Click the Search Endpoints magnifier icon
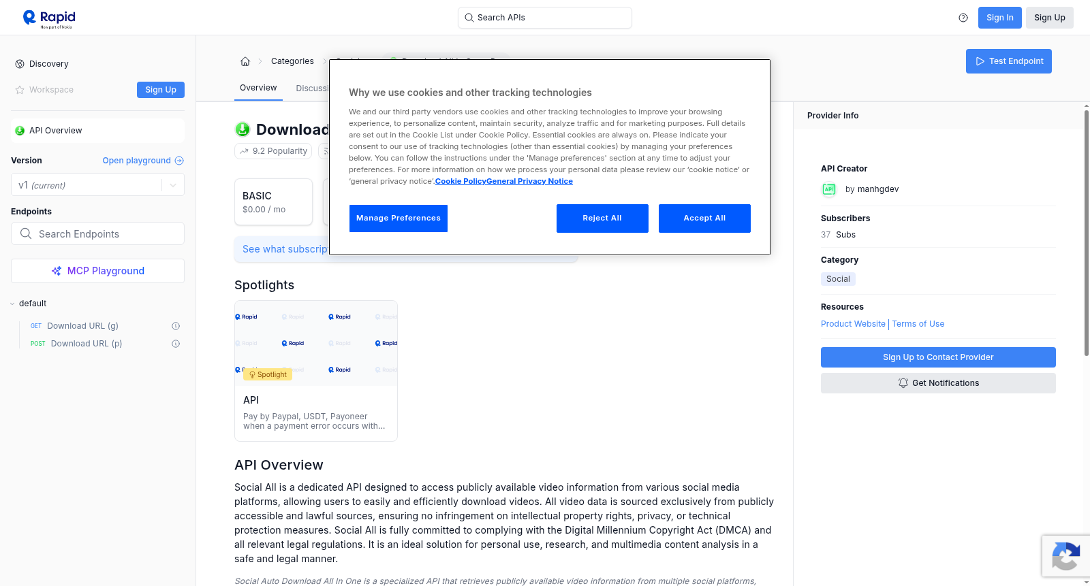1090x586 pixels. [x=26, y=233]
